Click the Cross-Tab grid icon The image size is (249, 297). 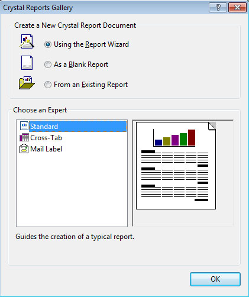[24, 137]
